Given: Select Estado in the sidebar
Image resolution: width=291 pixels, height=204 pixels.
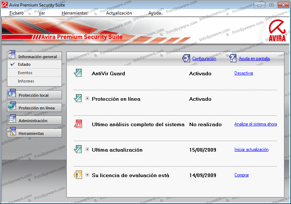Looking at the screenshot, I should [34, 64].
